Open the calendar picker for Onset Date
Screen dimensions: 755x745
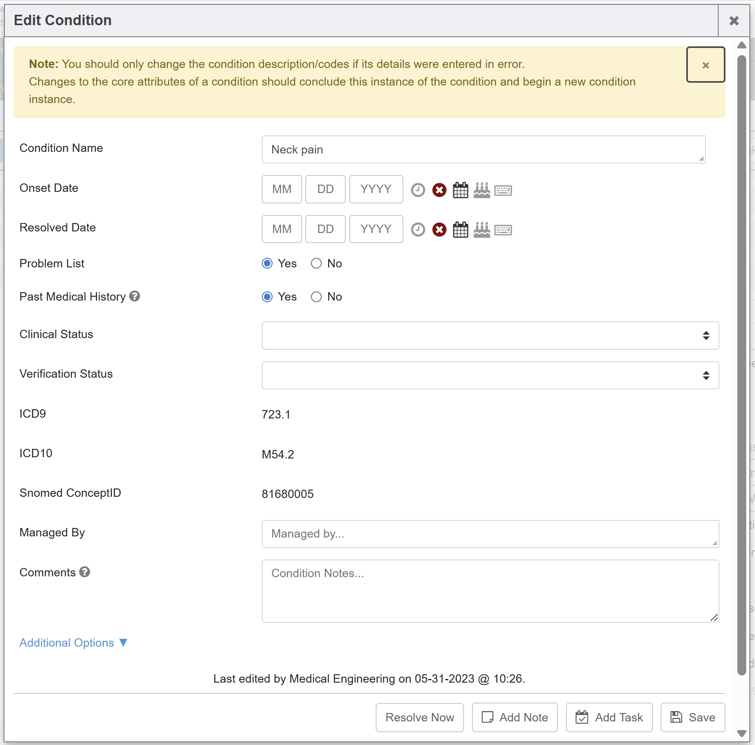click(460, 190)
